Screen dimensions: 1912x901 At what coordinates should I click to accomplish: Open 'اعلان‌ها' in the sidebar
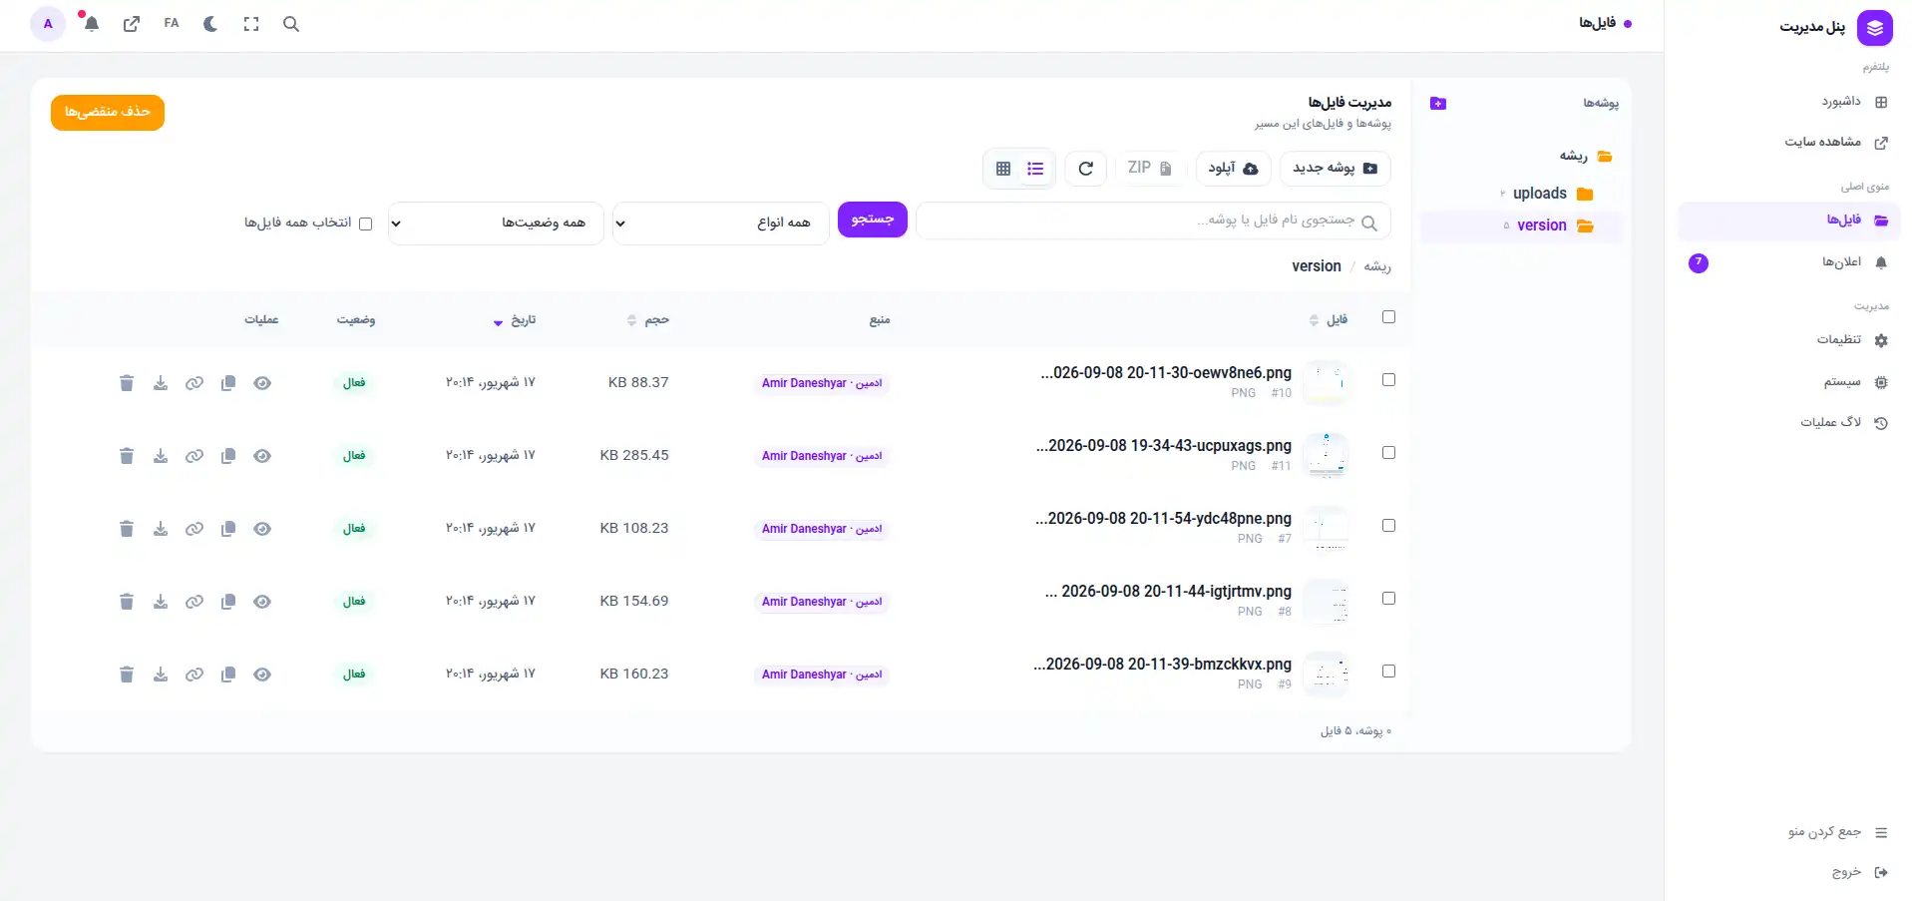point(1789,262)
